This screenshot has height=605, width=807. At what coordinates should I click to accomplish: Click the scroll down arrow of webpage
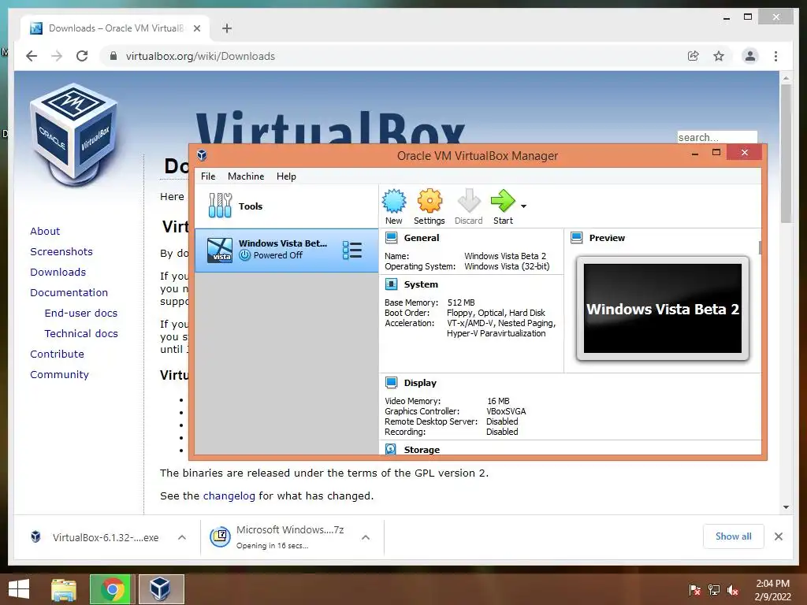coord(786,507)
